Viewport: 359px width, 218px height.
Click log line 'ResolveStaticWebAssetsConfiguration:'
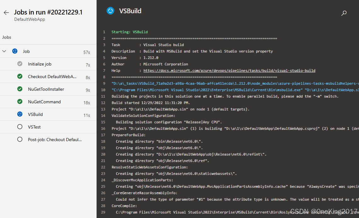150,167
